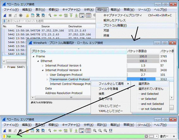Reset text size to normal in the tcp-filter window
Viewport: 179px width, 140px height.
(x=105, y=131)
